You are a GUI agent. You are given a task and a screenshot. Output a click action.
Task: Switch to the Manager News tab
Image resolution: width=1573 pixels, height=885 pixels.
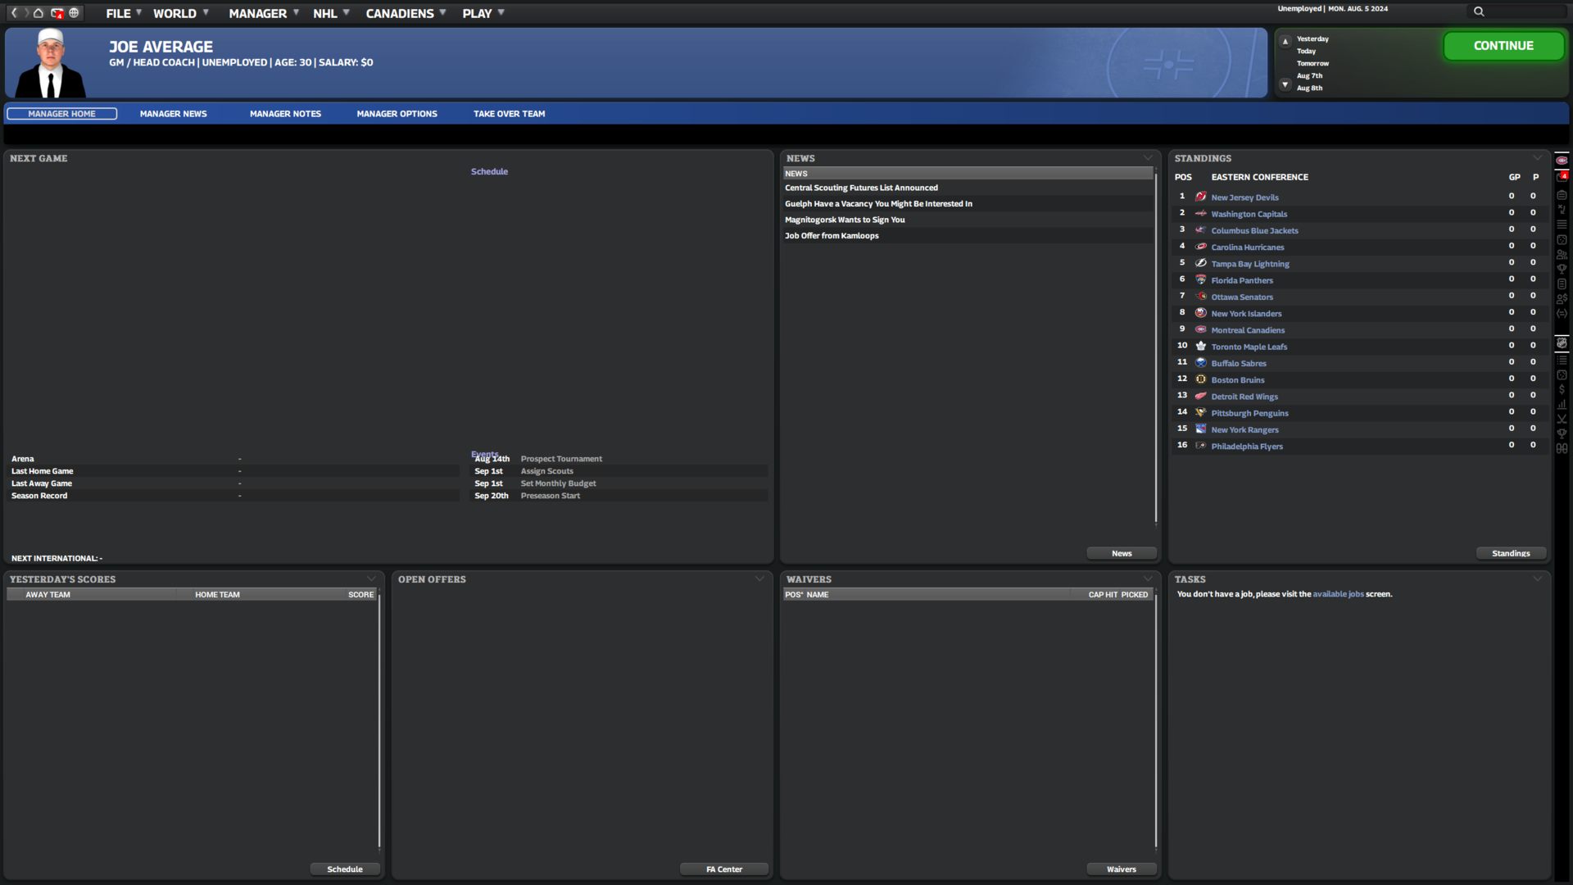tap(173, 114)
